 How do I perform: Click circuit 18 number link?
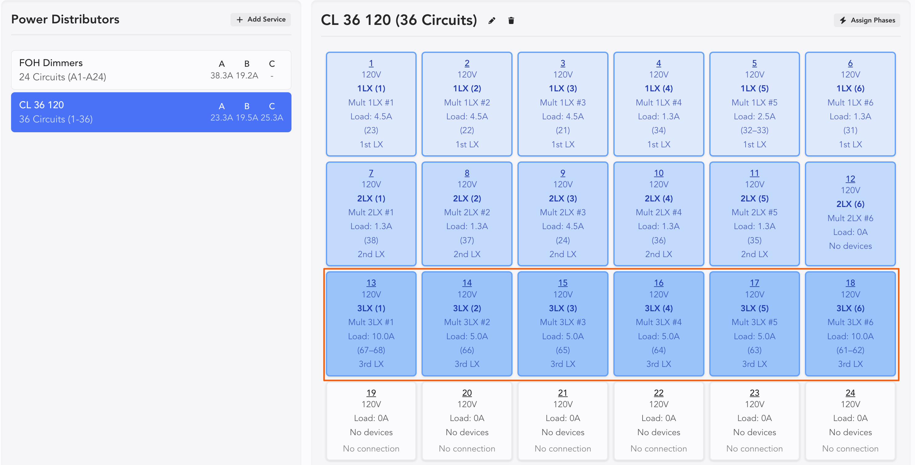(850, 283)
